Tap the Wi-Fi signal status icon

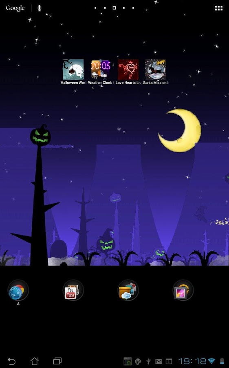[x=211, y=361]
